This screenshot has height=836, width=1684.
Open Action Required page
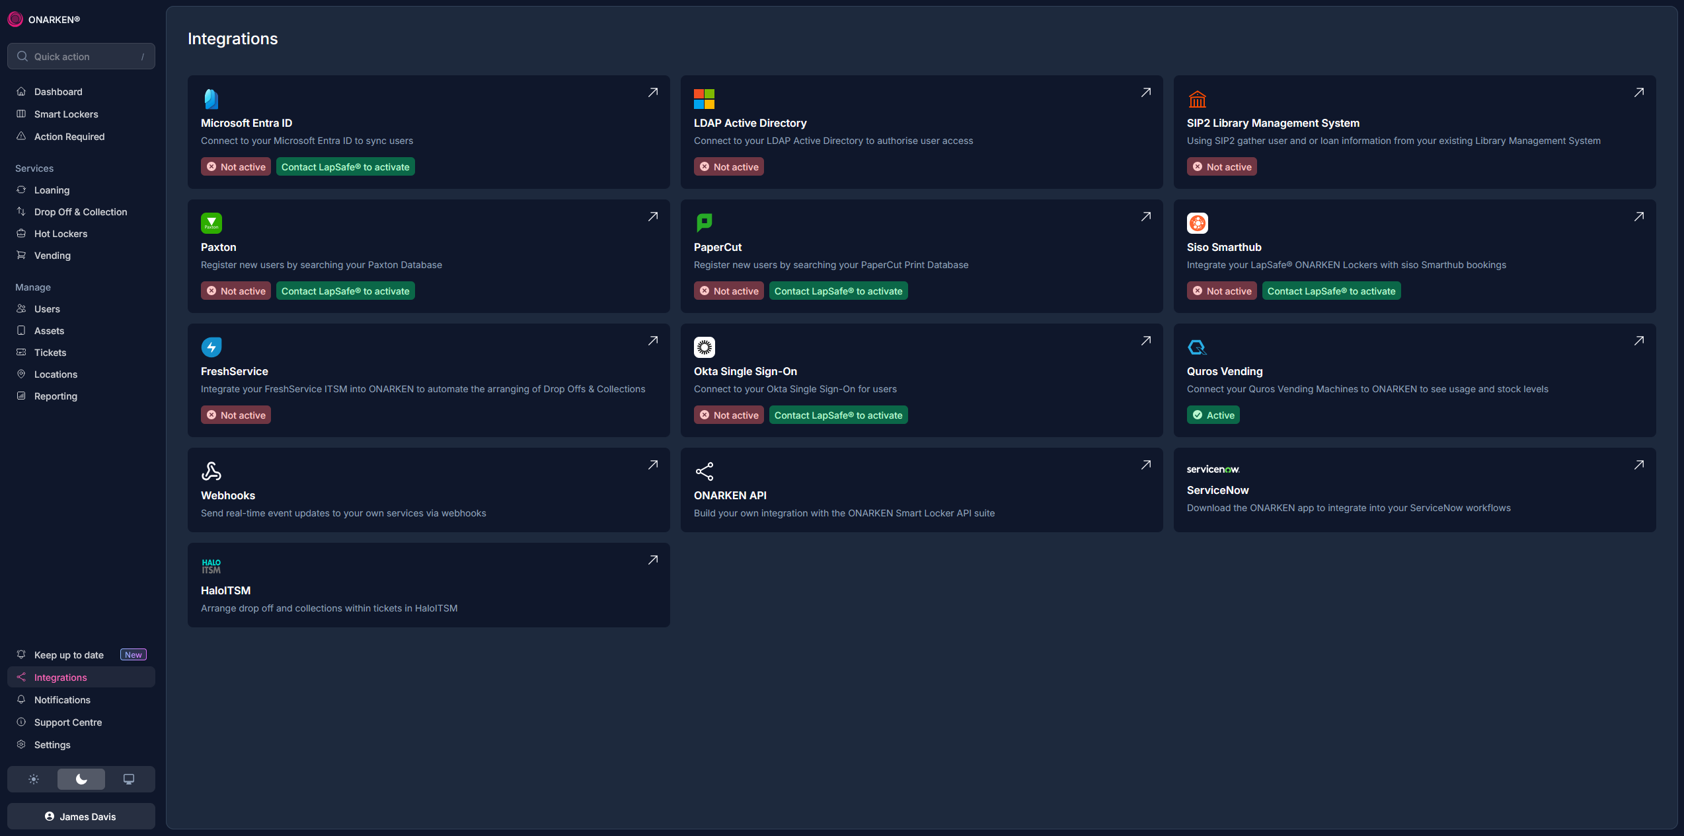[x=81, y=137]
